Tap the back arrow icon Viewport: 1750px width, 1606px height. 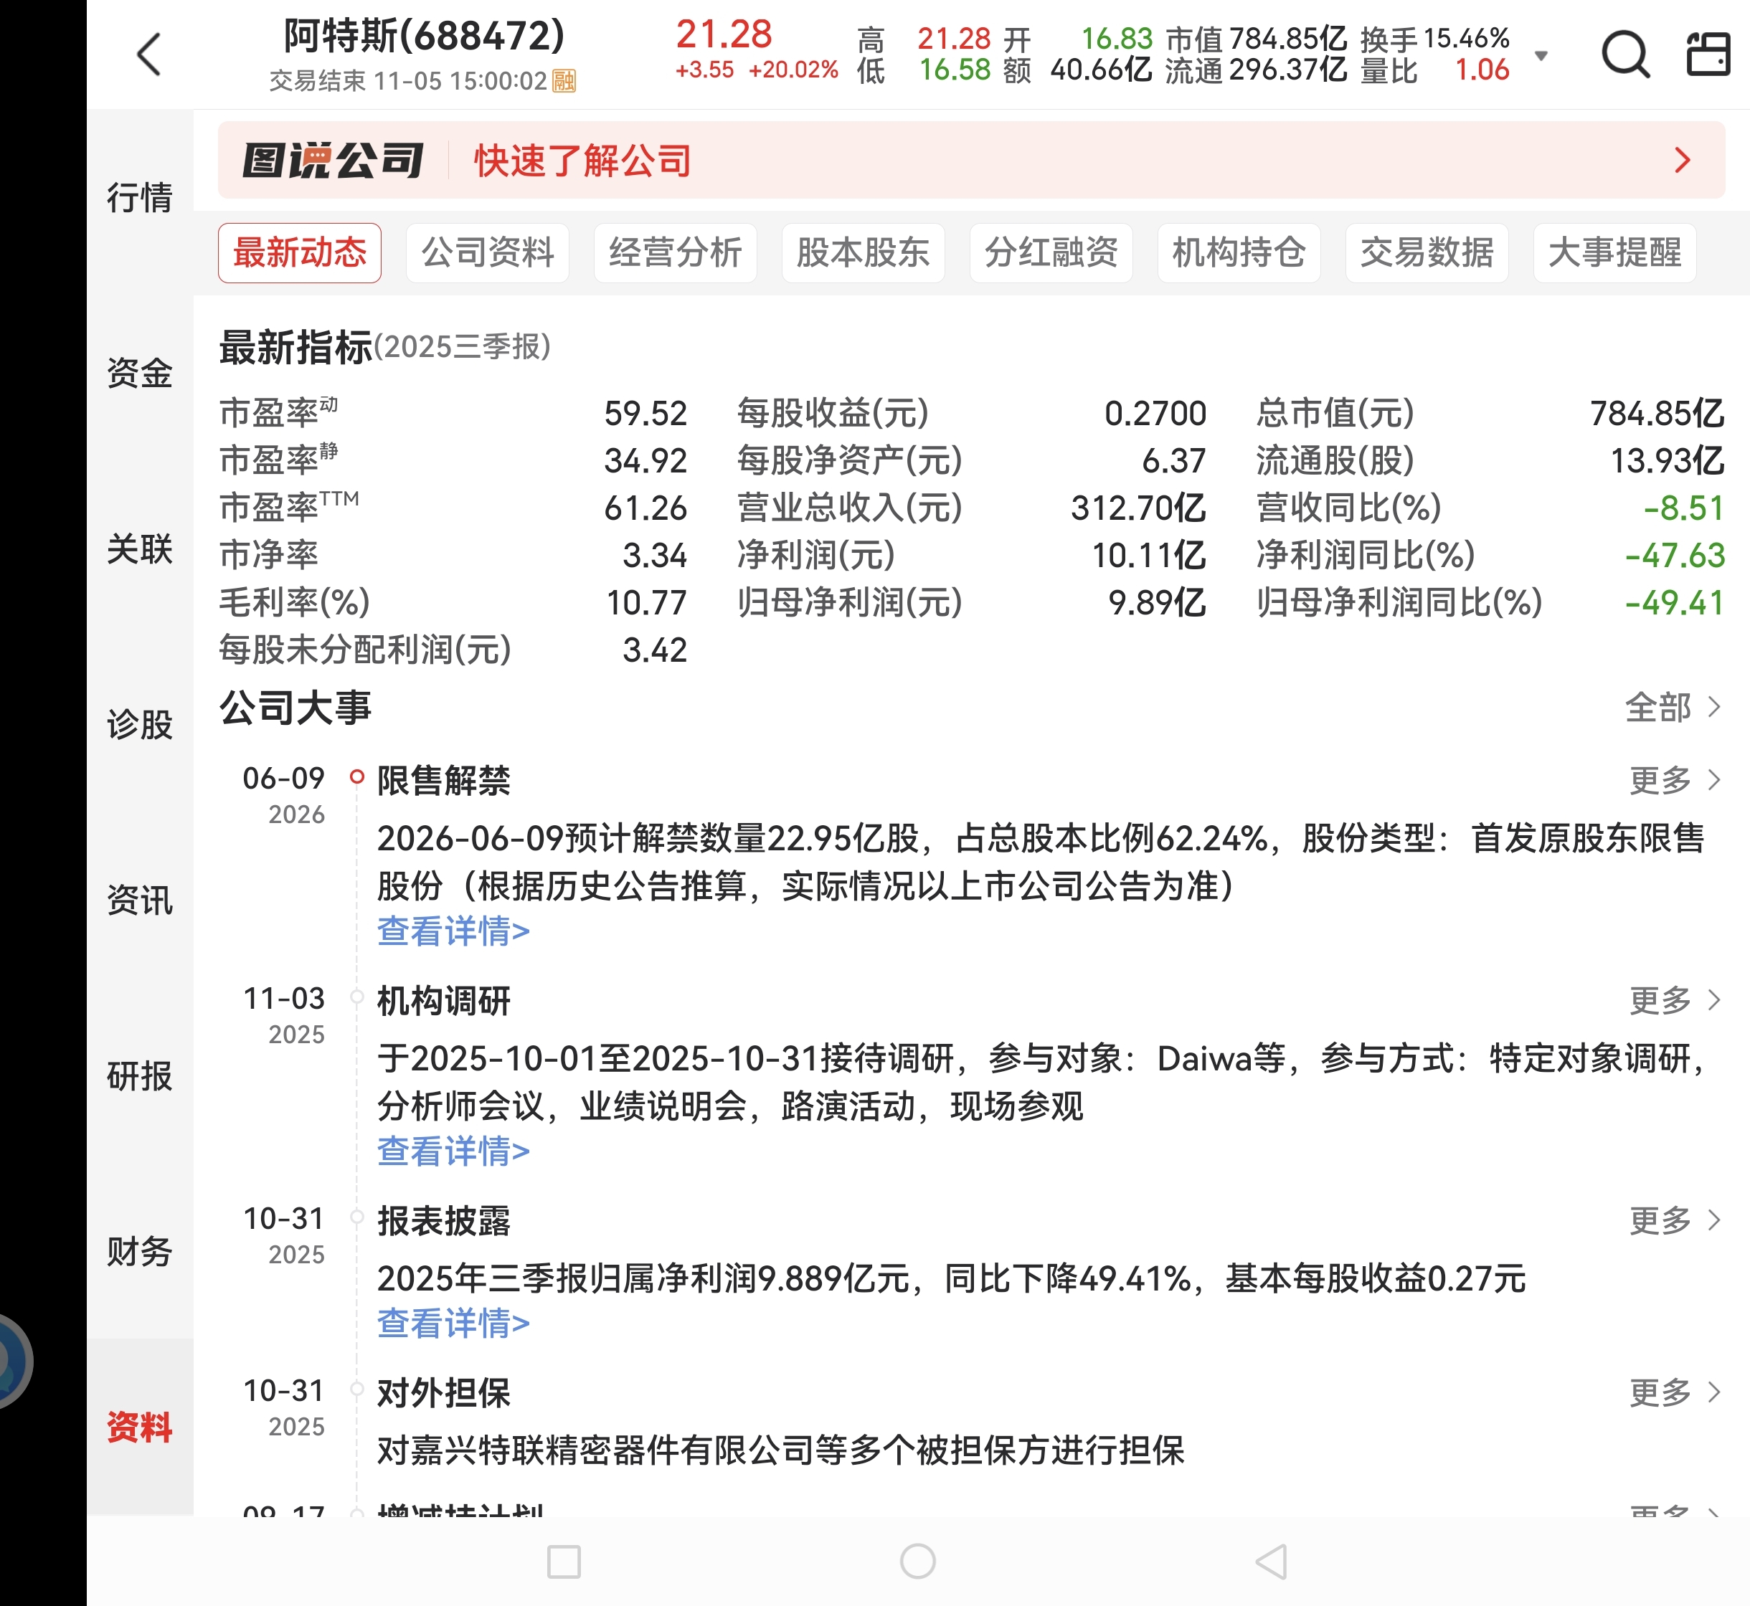(149, 54)
